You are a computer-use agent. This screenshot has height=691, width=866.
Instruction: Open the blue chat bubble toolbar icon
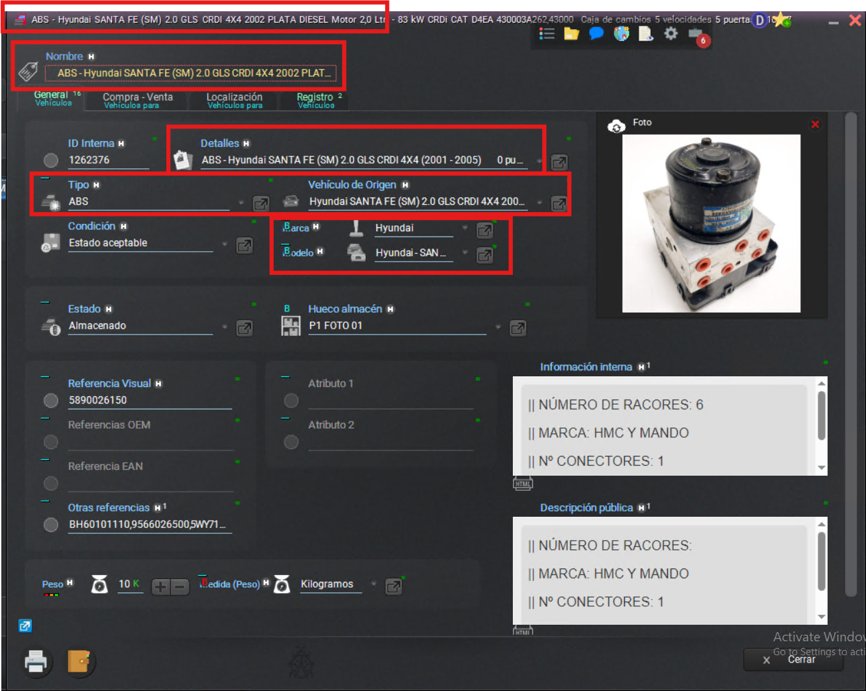pos(596,33)
